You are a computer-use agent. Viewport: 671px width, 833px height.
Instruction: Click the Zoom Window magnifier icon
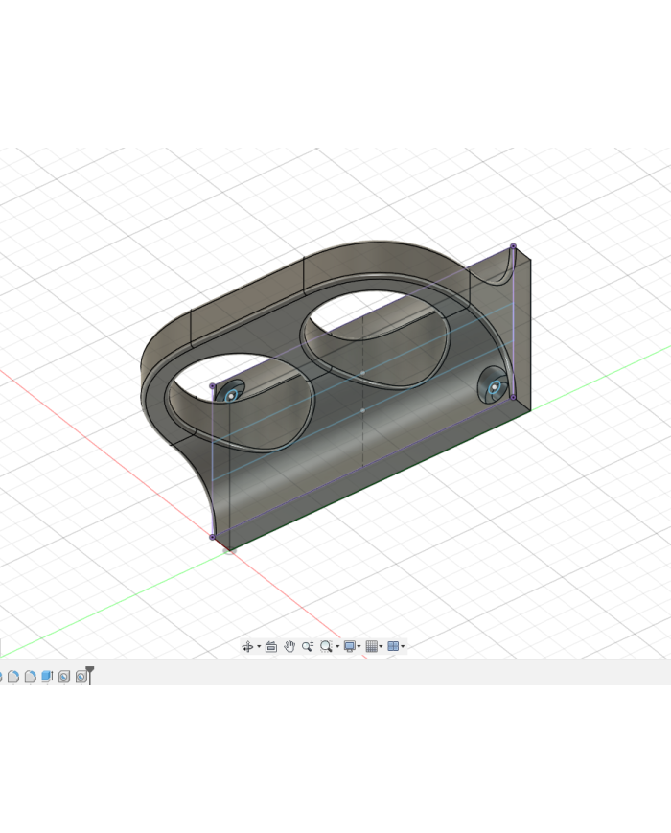[x=326, y=647]
